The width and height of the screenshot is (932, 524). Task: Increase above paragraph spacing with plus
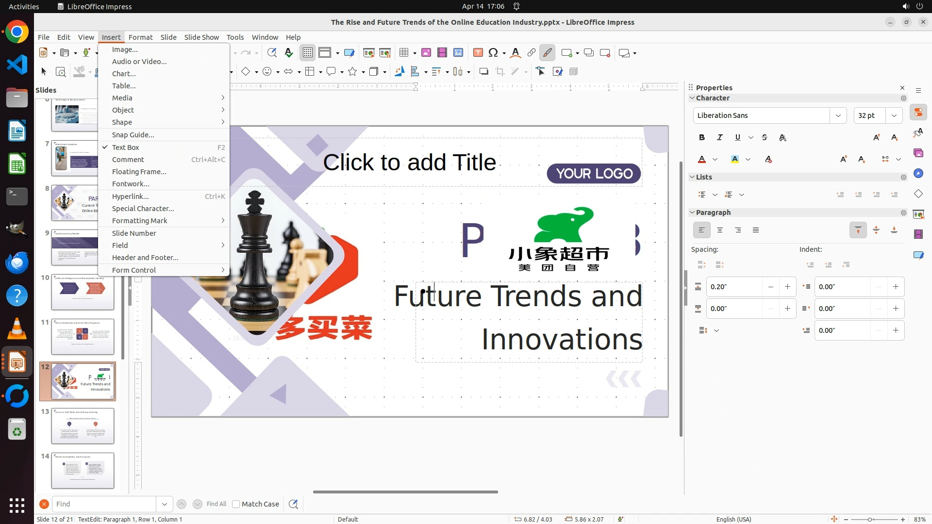coord(787,287)
